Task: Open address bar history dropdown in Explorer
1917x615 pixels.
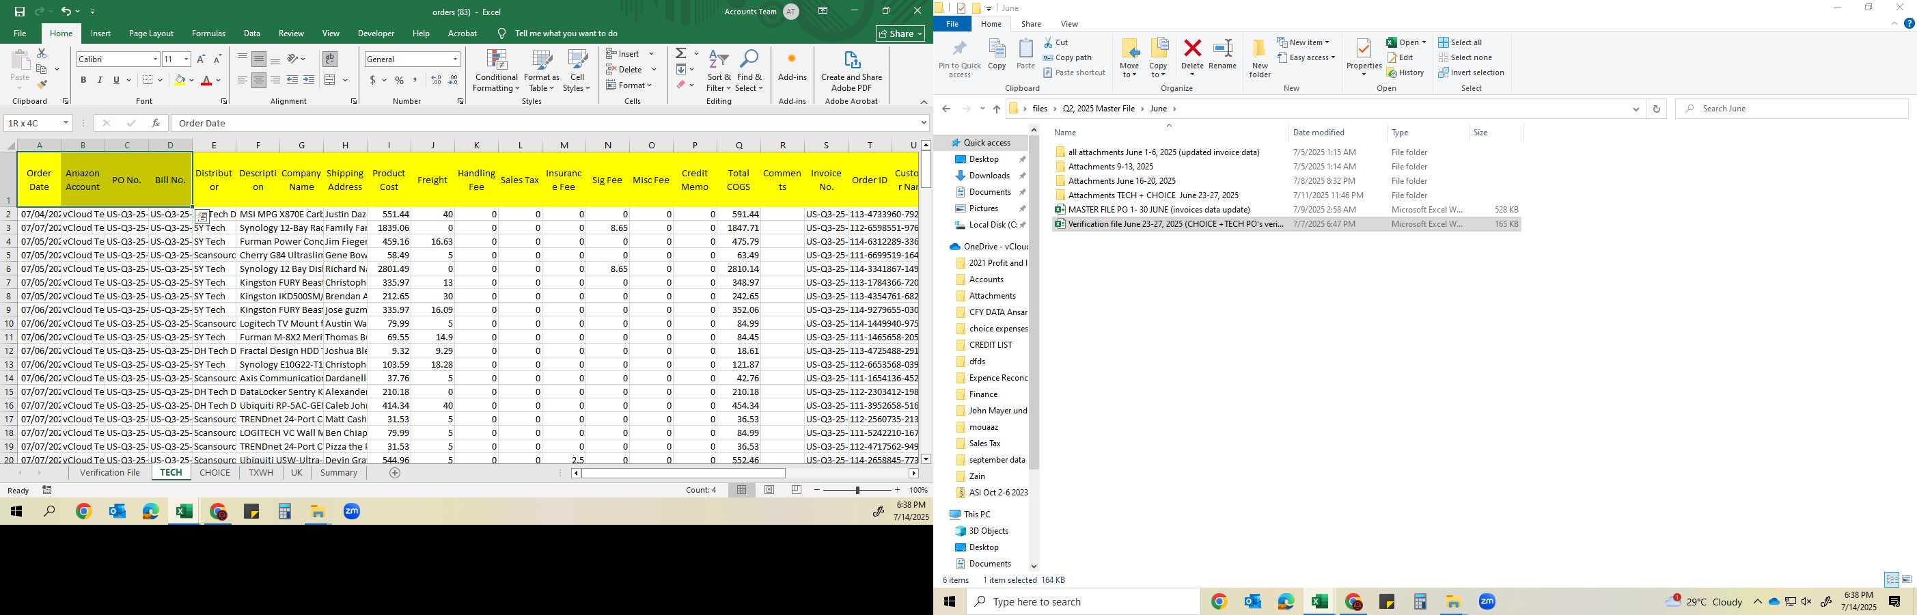Action: click(x=1636, y=109)
